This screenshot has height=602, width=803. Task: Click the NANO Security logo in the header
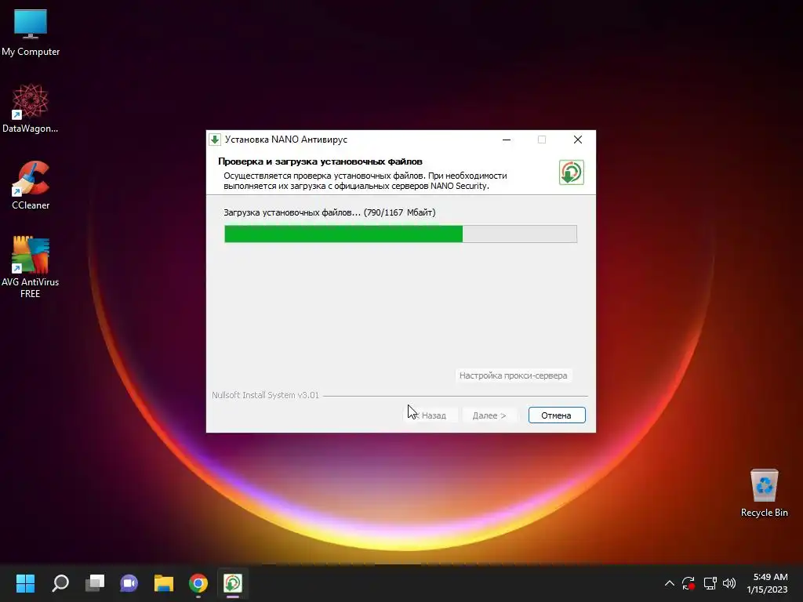click(x=572, y=172)
